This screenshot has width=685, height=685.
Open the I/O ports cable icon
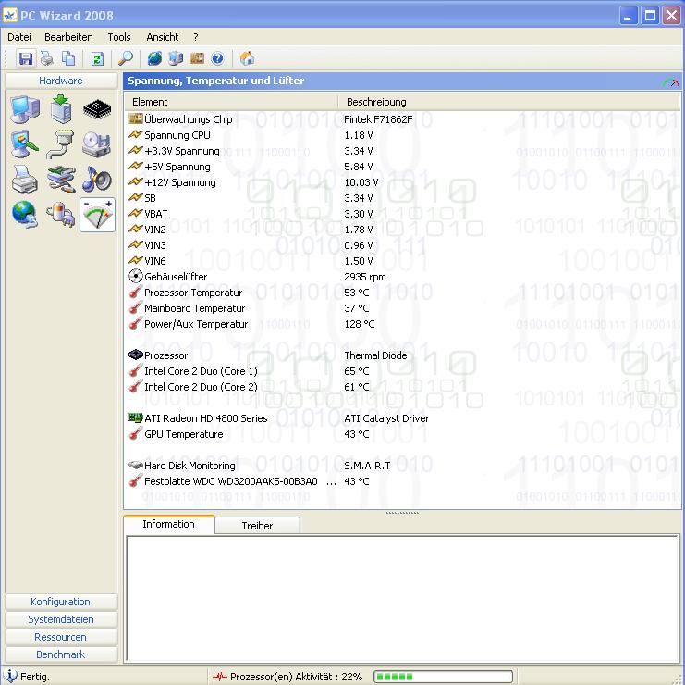[x=61, y=143]
